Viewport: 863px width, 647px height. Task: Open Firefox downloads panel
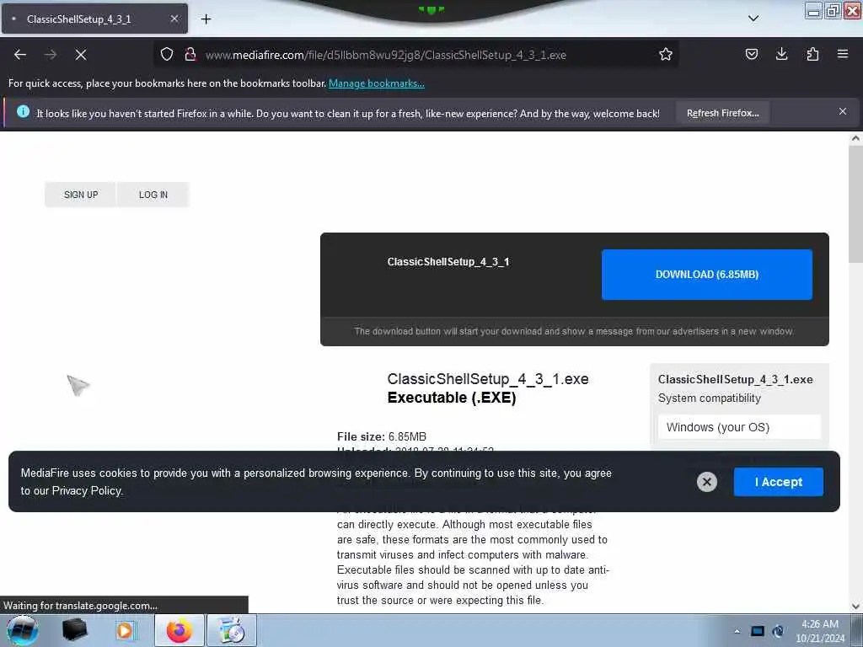(781, 54)
